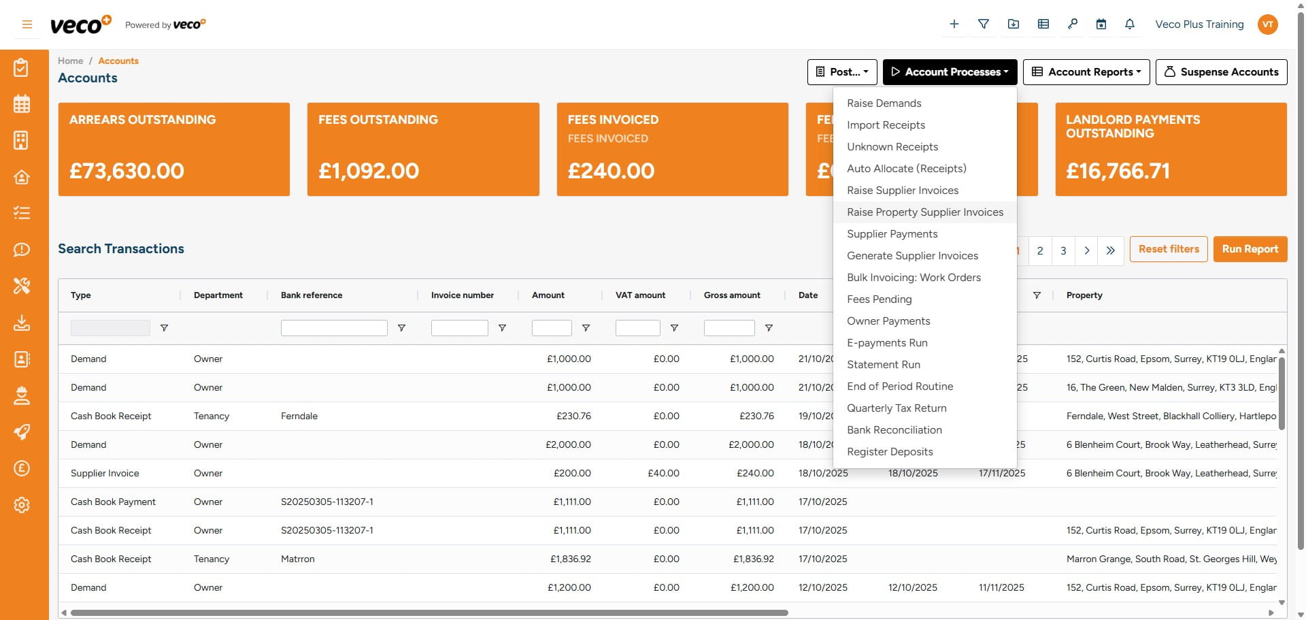This screenshot has height=620, width=1306.
Task: Click the Accounts breadcrumb link
Action: click(118, 61)
